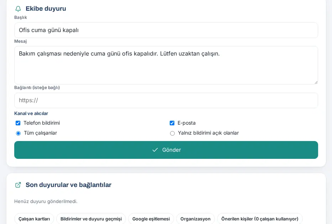Click the Henüz duyuru gönderilmedi text
Image resolution: width=332 pixels, height=224 pixels.
click(46, 201)
